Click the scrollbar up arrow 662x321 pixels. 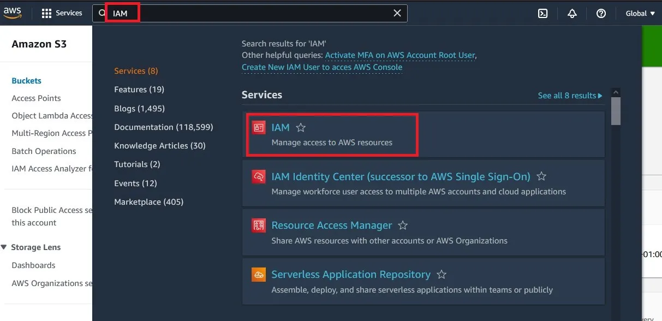616,93
